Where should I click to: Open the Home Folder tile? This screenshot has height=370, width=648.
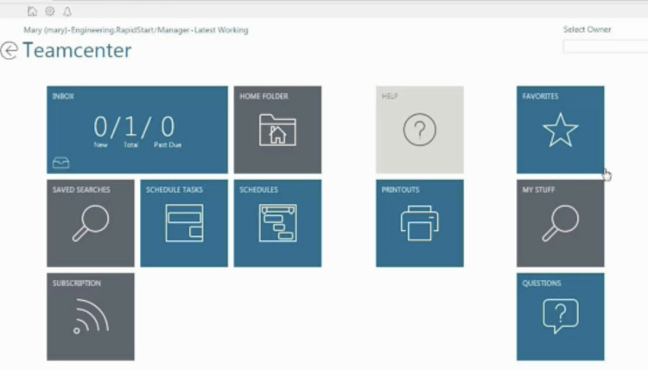[x=277, y=130]
